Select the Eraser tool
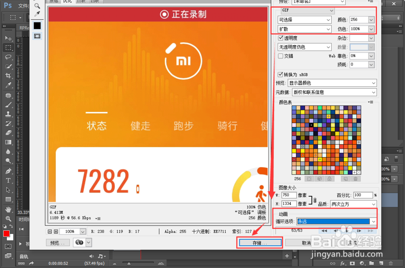 pos(8,133)
